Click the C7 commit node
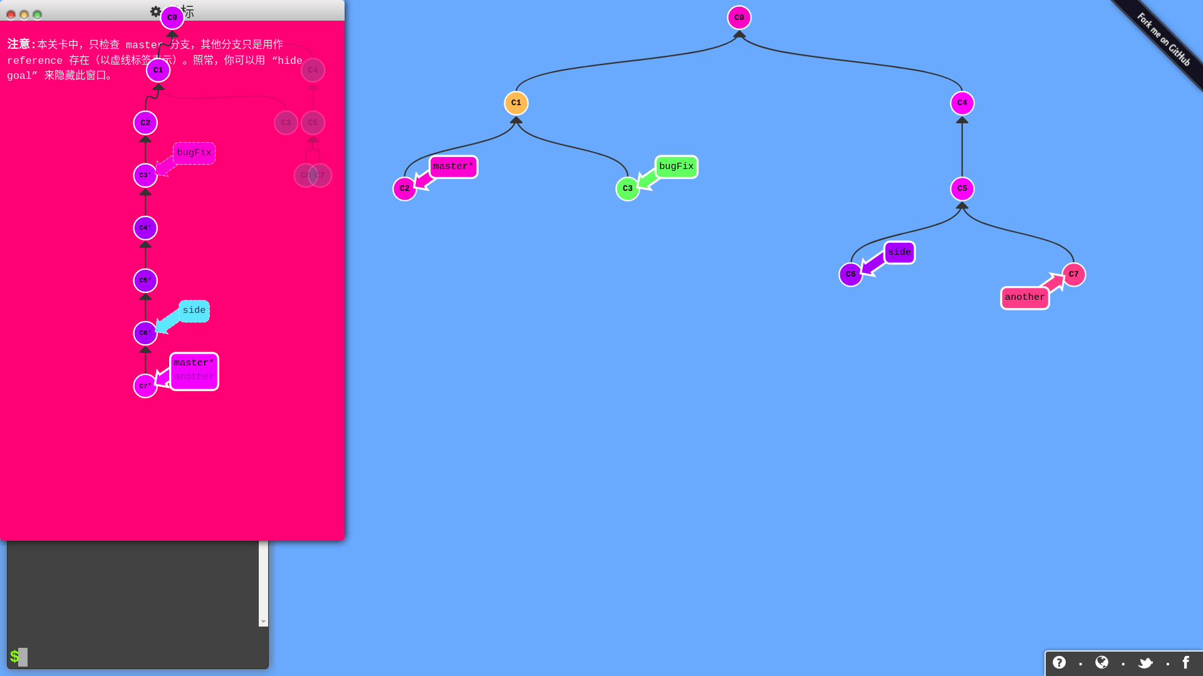This screenshot has height=676, width=1203. pos(1074,274)
